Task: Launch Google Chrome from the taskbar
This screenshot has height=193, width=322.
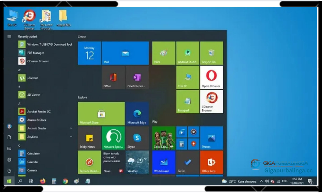Action: tap(65, 181)
